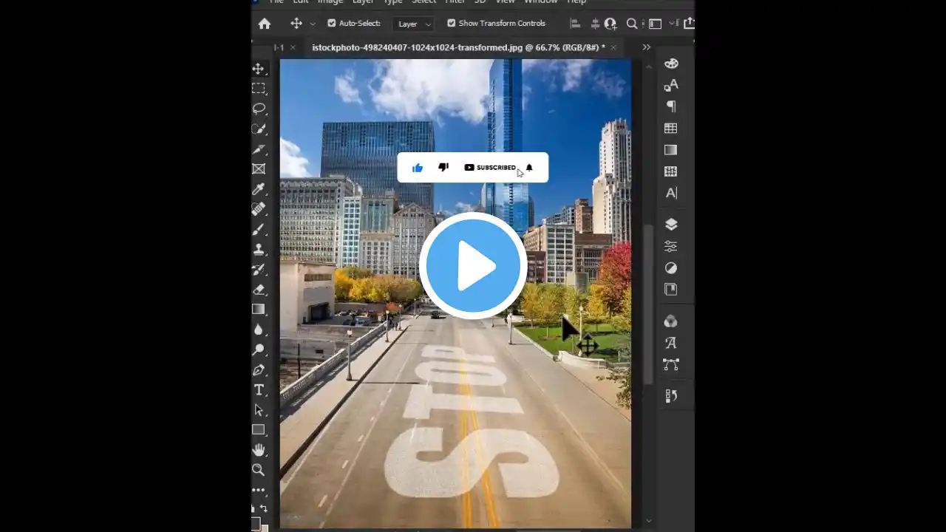Select the Hand tool
The image size is (946, 532).
click(x=259, y=449)
